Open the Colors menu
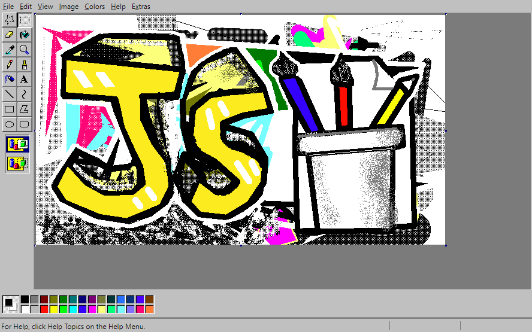 (95, 7)
